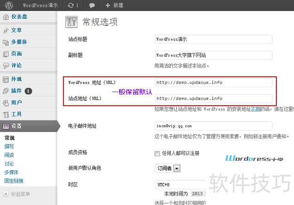
Task: Click the 常规选项 page header icon
Action: tap(72, 22)
